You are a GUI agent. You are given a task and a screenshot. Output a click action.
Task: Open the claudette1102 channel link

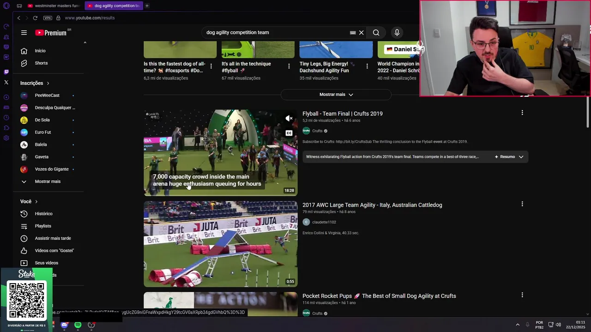point(324,222)
